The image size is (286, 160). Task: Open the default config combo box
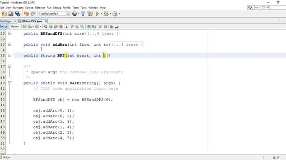pos(55,14)
